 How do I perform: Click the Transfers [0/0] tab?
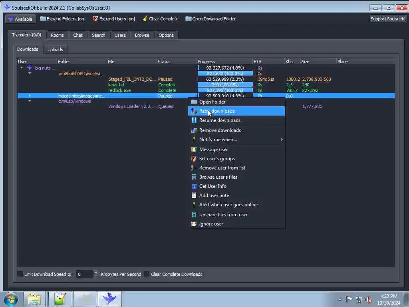click(26, 35)
